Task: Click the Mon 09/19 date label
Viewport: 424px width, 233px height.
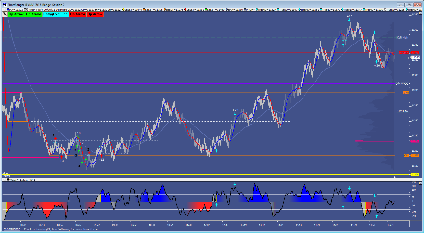Action: pos(6,175)
